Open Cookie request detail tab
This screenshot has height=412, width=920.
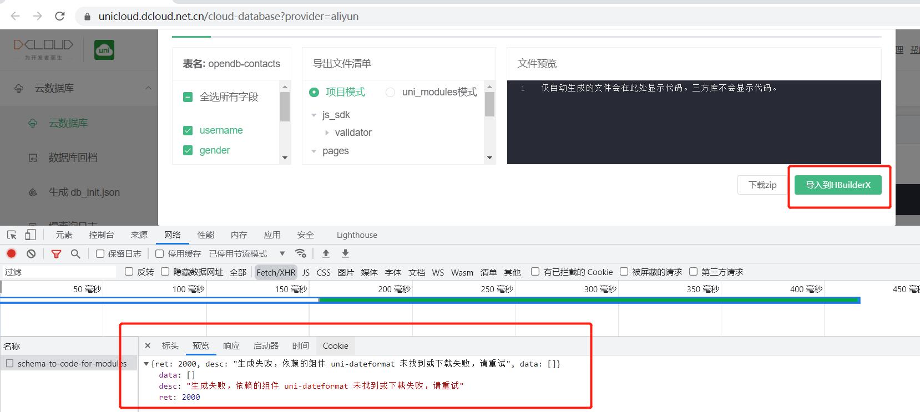[x=336, y=345]
